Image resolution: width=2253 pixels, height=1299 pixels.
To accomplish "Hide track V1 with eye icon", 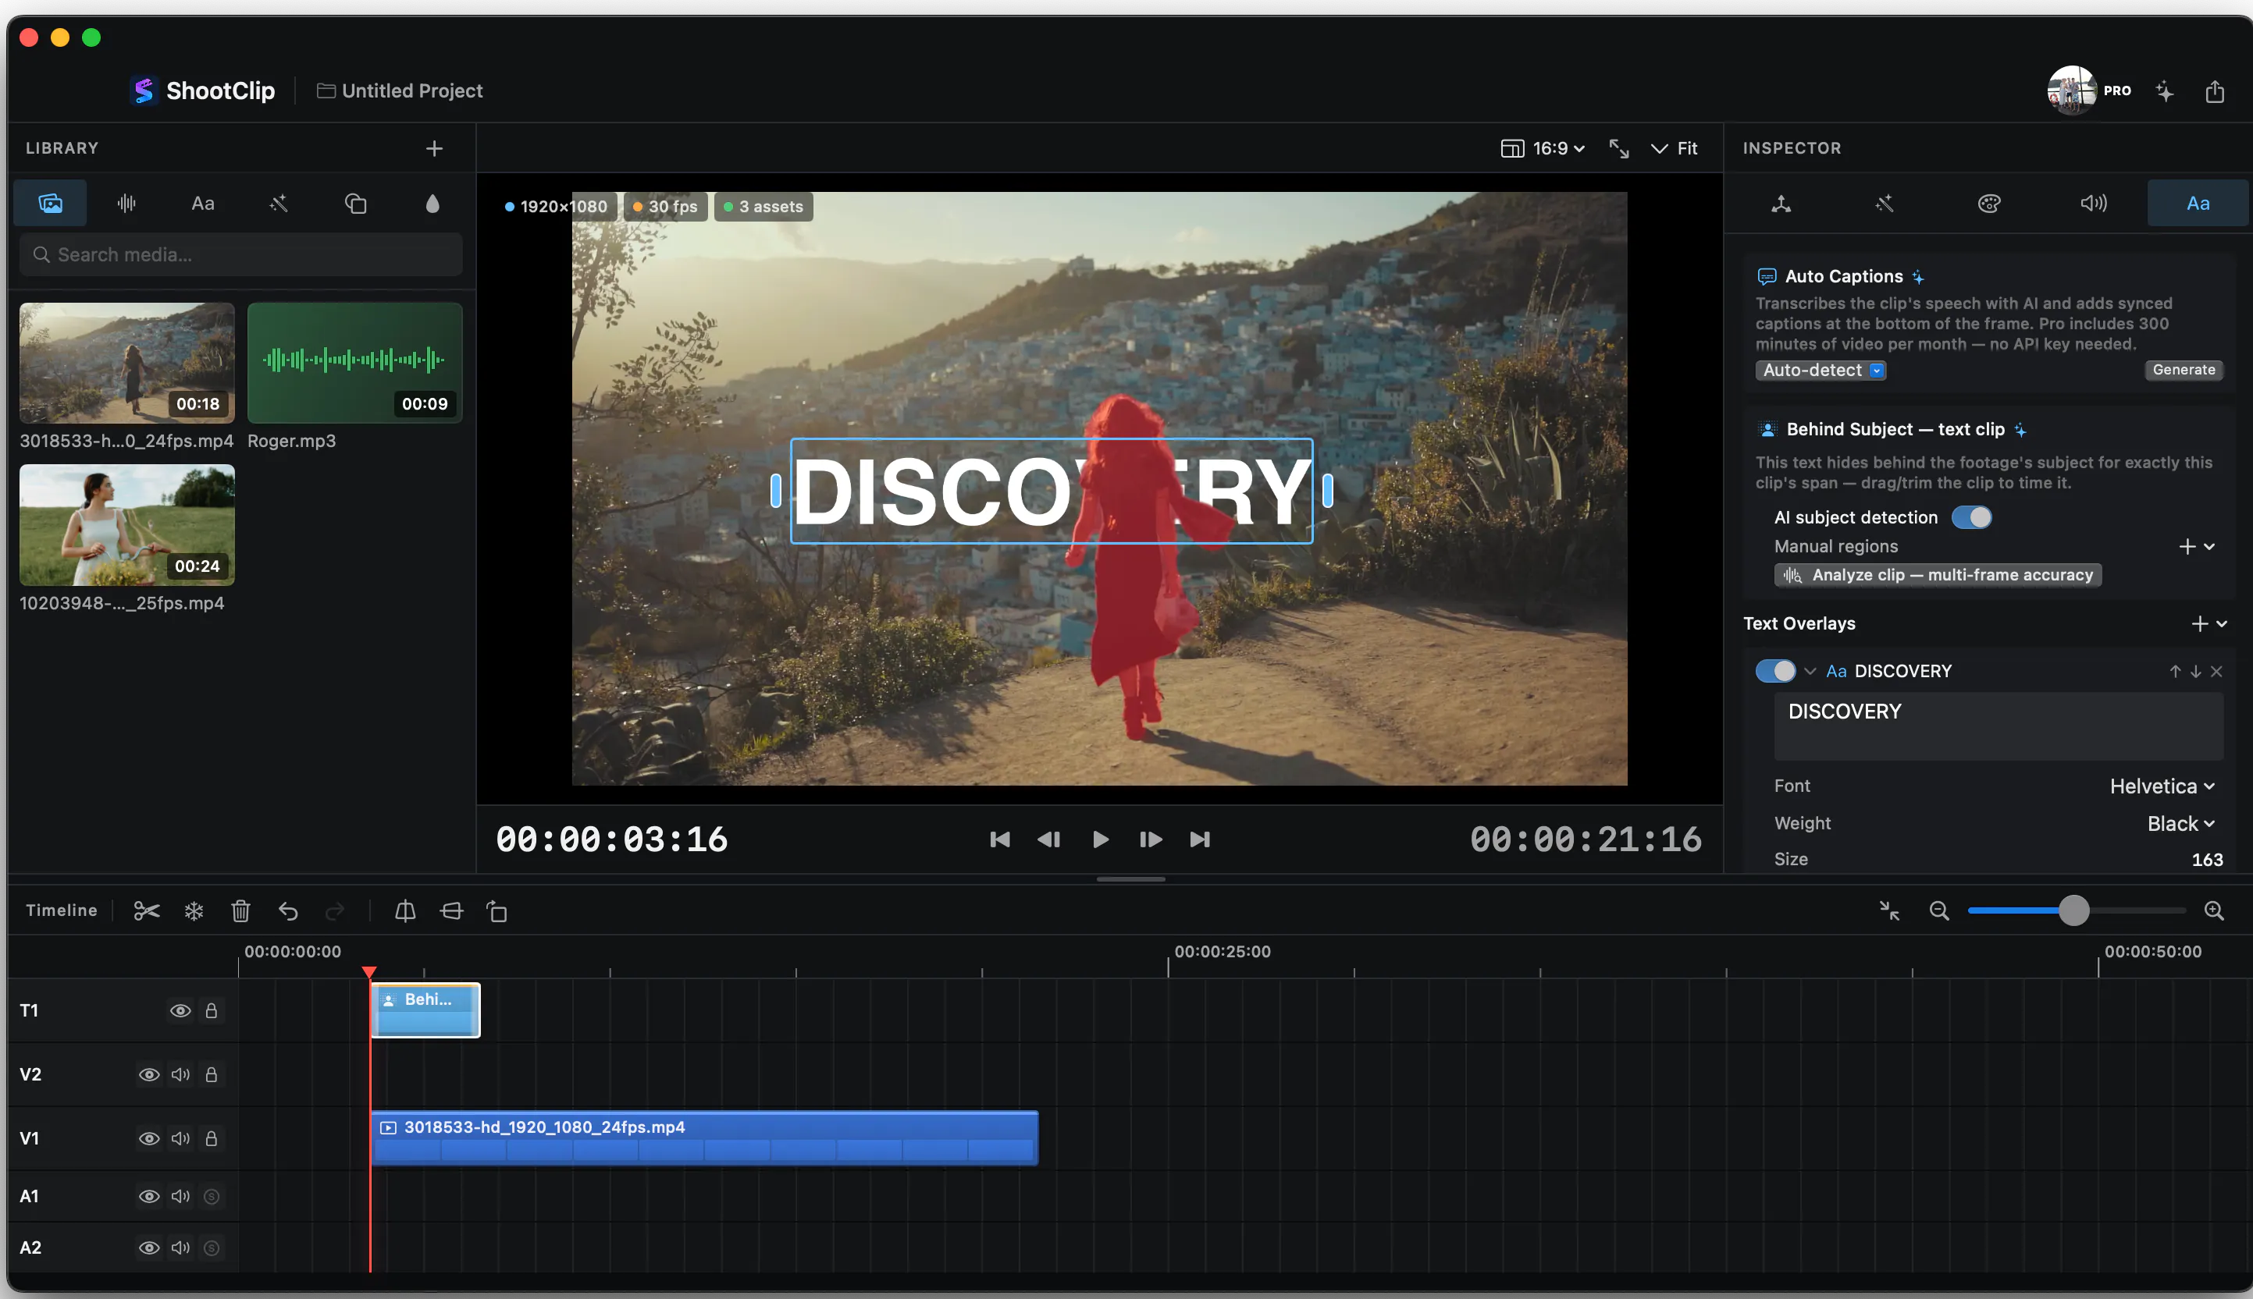I will (x=149, y=1138).
